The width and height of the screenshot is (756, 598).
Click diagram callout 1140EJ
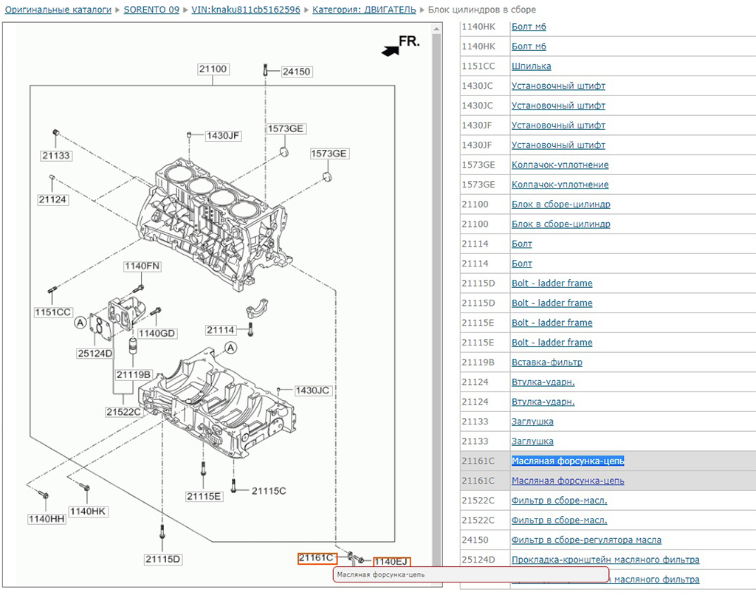click(391, 563)
